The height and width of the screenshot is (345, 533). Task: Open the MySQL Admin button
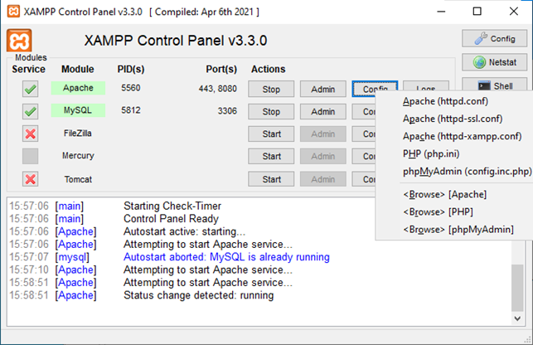pyautogui.click(x=322, y=111)
